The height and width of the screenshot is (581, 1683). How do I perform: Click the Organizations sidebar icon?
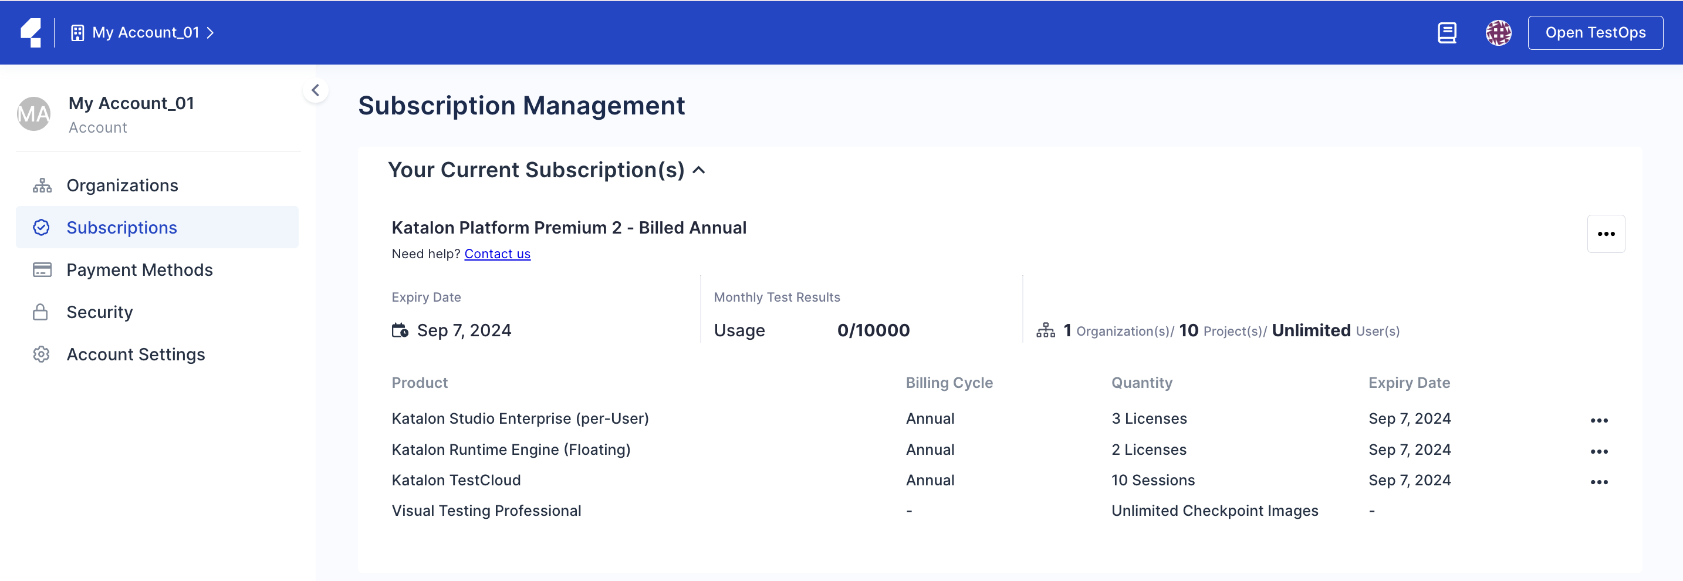(42, 185)
